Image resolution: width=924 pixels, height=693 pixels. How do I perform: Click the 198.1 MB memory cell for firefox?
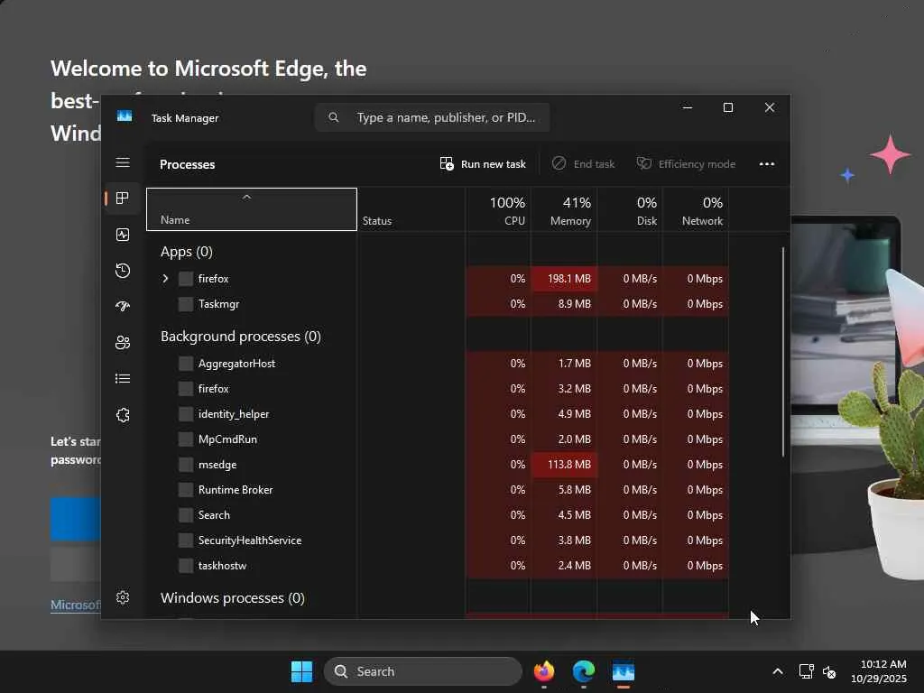coord(565,279)
